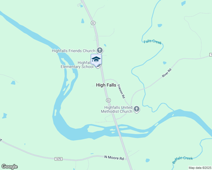Click the Buffalo Creek label
Image resolution: width=212 pixels, height=170 pixels.
tap(182, 160)
